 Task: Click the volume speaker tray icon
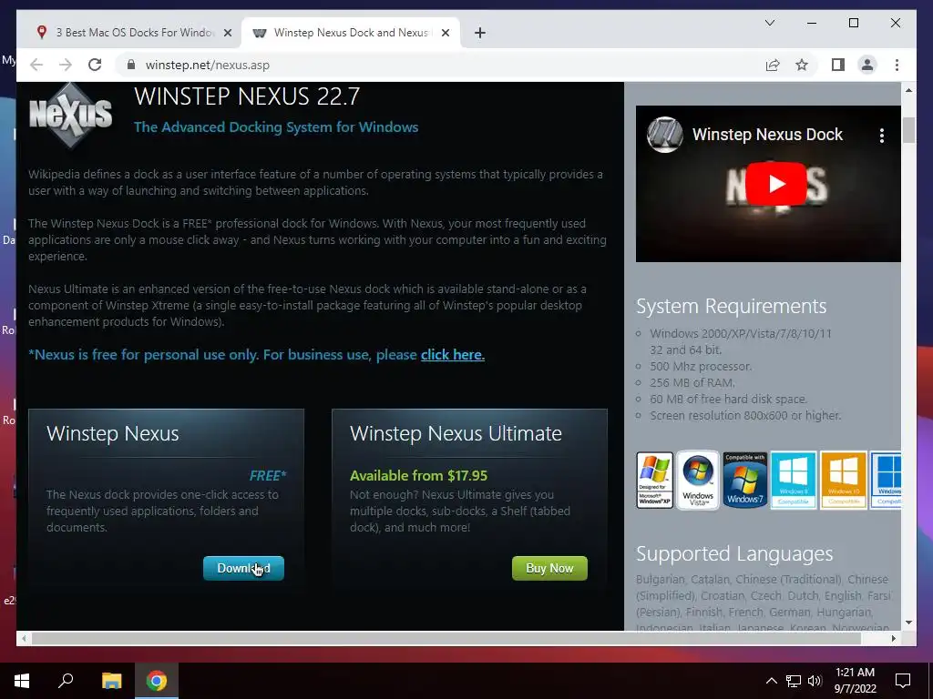[x=815, y=681]
